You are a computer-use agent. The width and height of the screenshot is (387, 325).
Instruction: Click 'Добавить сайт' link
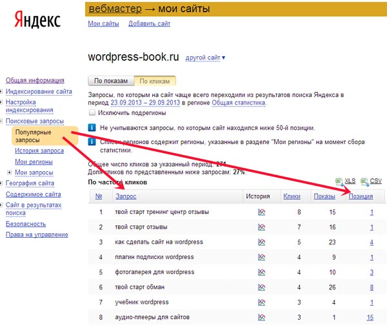coord(150,23)
